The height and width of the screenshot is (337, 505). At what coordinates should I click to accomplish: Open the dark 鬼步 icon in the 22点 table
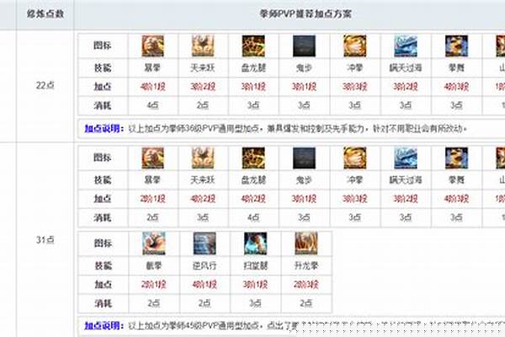[x=304, y=46]
